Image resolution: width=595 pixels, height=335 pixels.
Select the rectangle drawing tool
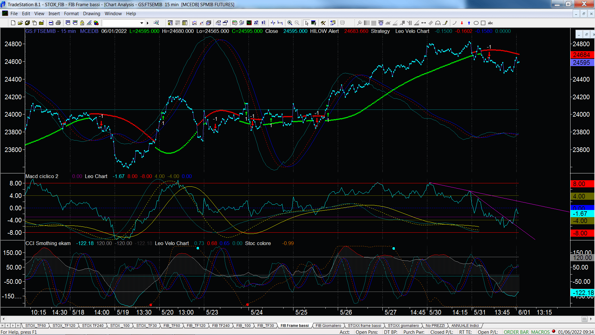click(x=483, y=23)
